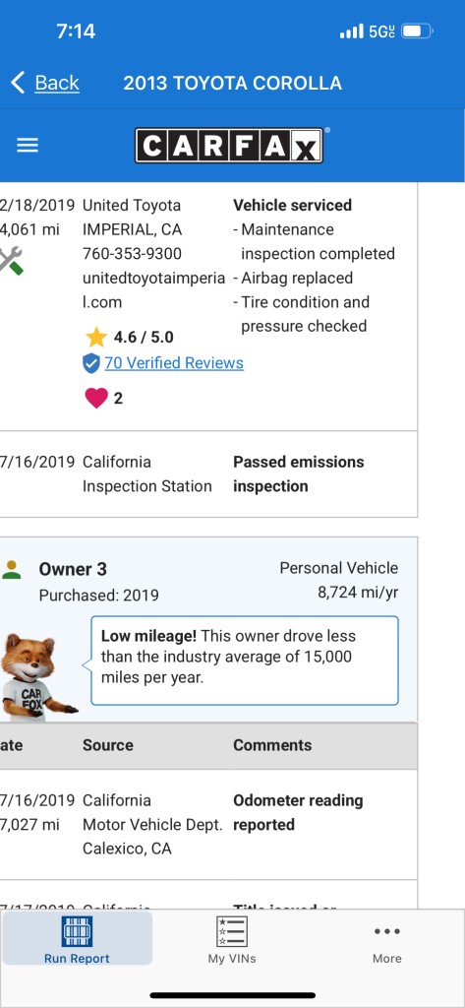465x1008 pixels.
Task: Tap the back chevron arrow
Action: click(18, 83)
